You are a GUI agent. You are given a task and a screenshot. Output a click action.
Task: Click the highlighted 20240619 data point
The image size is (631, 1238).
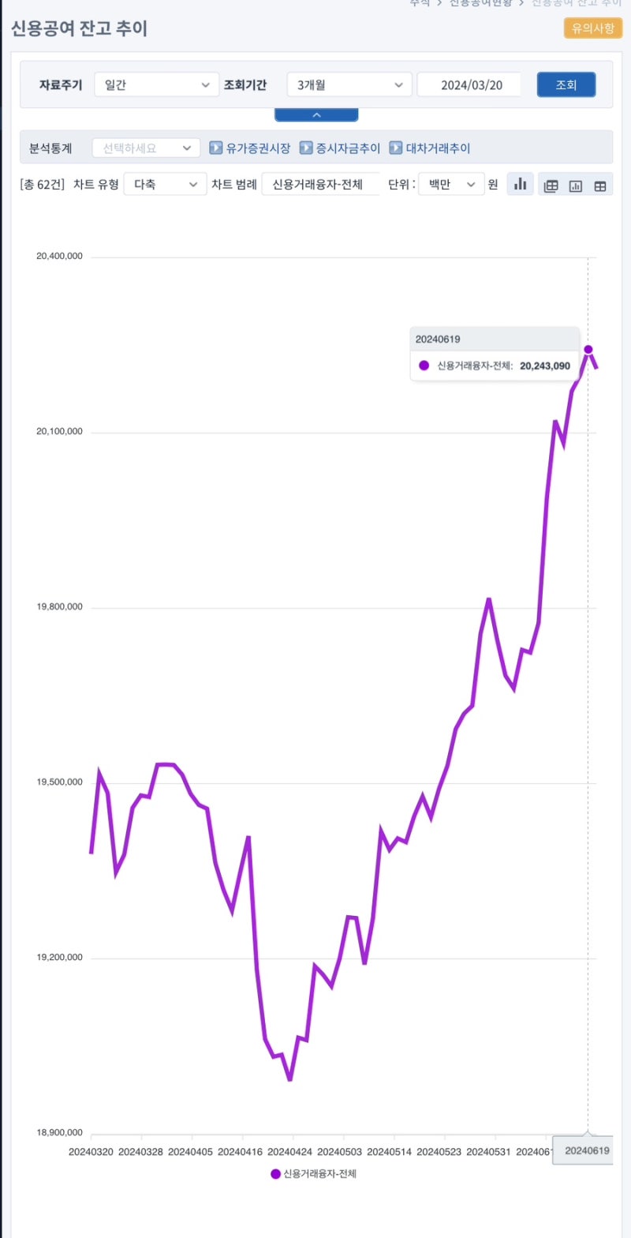pos(588,350)
